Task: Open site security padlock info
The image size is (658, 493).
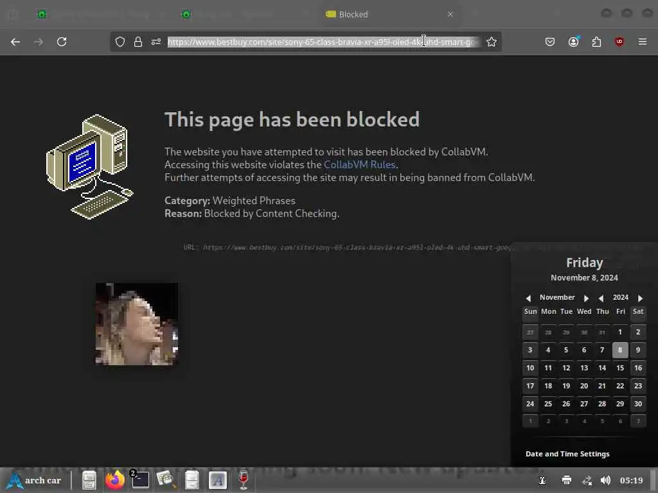Action: [138, 42]
